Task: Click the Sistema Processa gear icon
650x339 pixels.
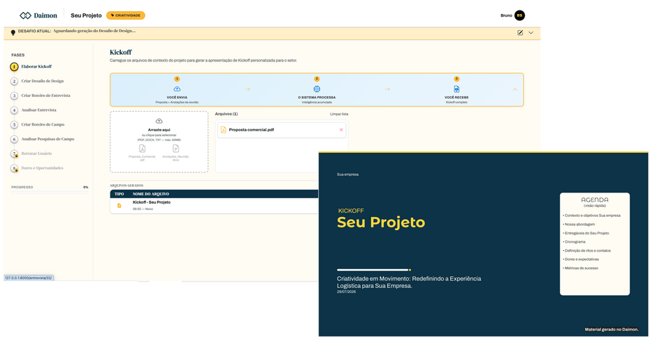Action: tap(317, 89)
